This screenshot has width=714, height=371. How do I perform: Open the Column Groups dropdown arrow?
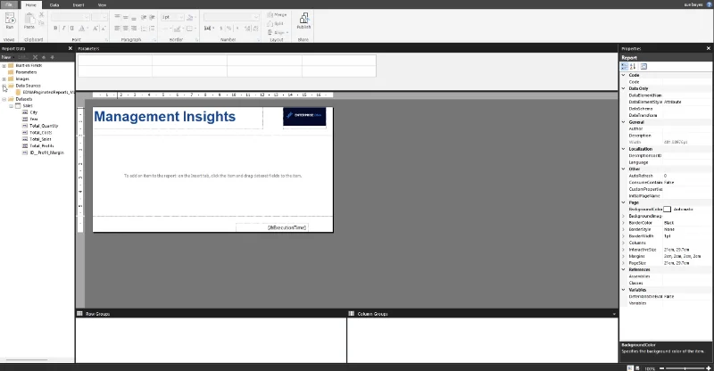point(614,314)
